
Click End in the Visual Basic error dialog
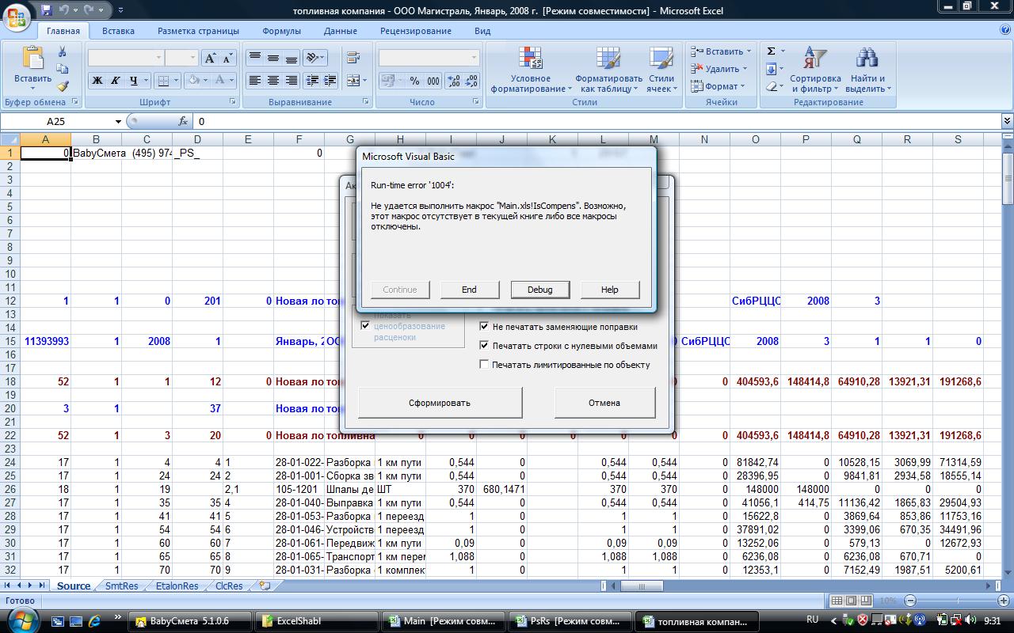469,290
